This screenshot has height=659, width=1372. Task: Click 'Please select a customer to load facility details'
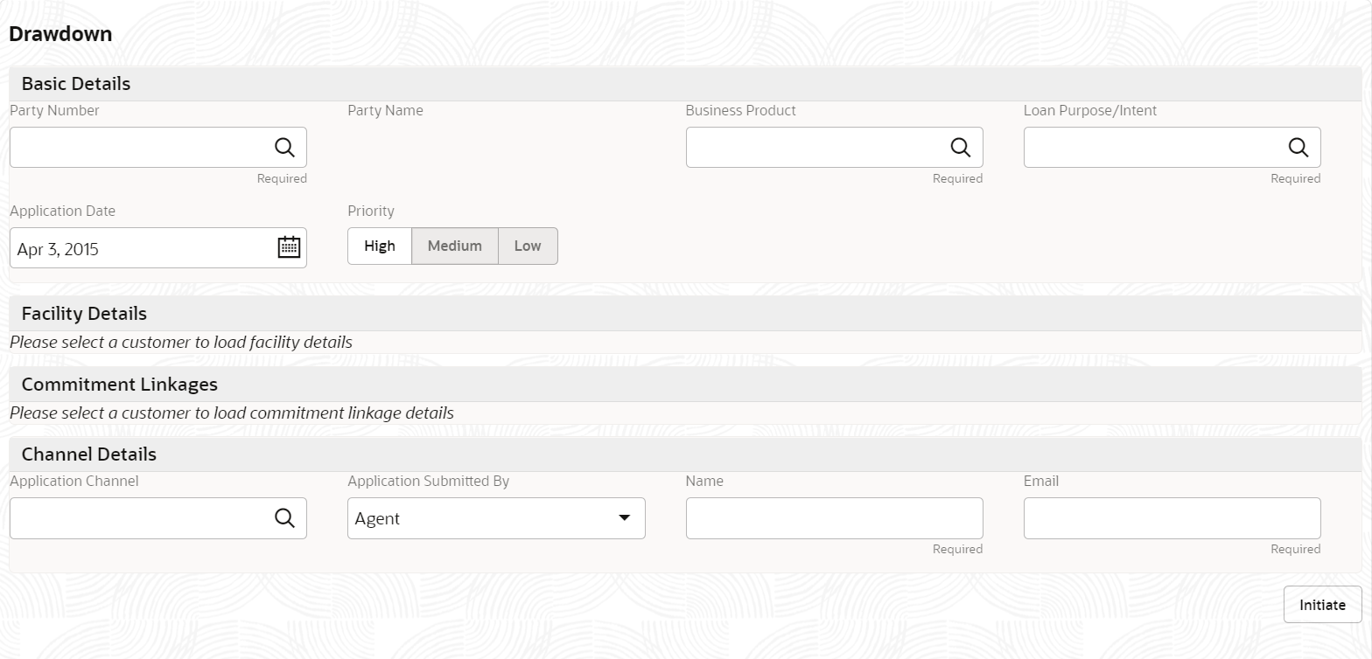[181, 343]
